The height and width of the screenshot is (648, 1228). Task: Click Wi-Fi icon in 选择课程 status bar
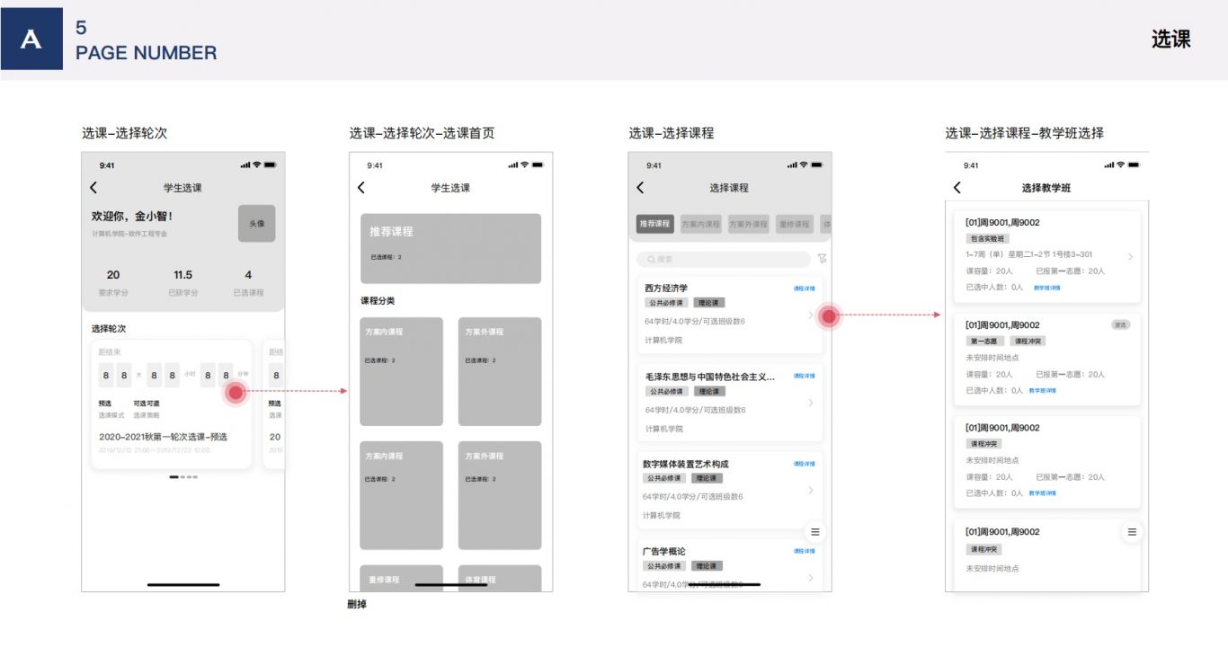804,165
